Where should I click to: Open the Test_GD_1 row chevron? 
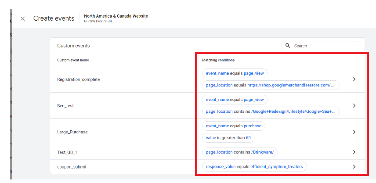click(x=354, y=152)
